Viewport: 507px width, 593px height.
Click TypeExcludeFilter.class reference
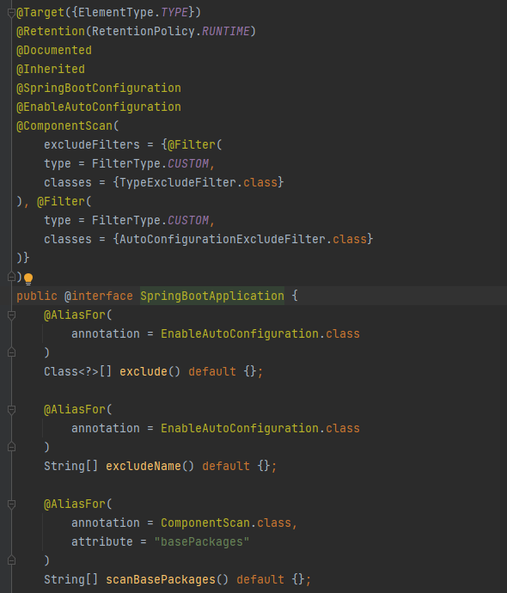pos(199,183)
